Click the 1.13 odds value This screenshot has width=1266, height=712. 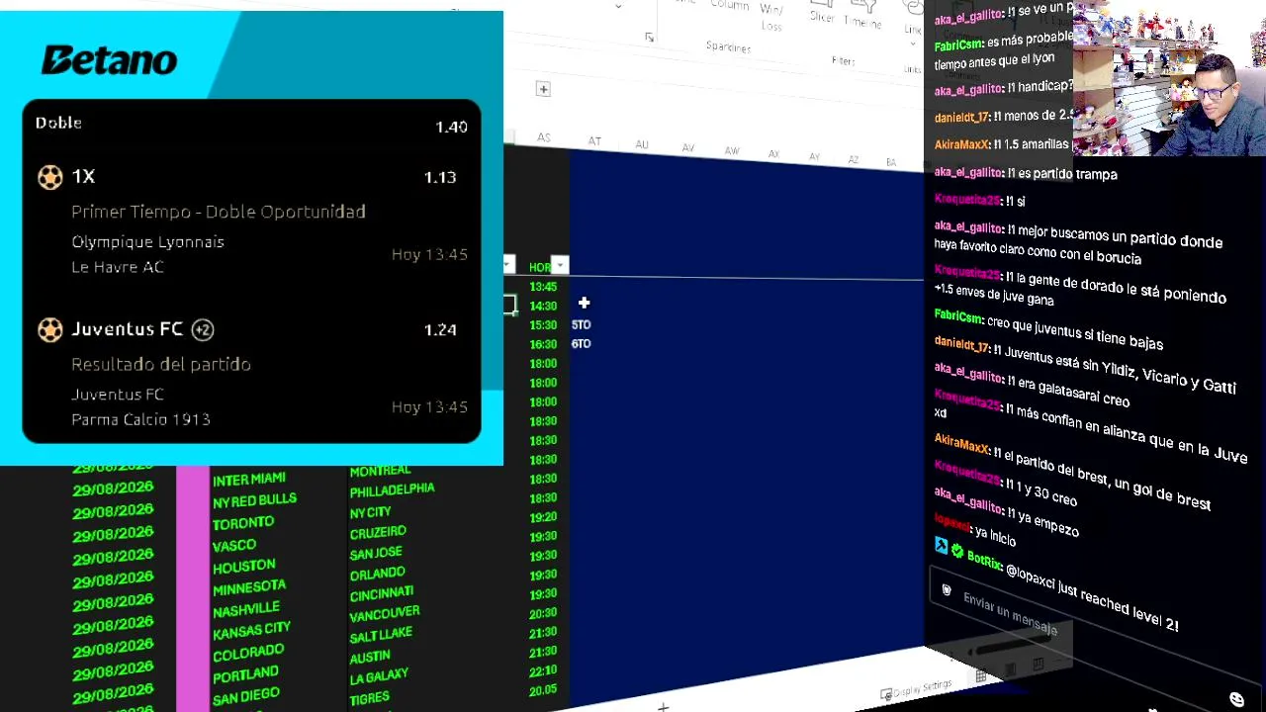[x=440, y=178]
